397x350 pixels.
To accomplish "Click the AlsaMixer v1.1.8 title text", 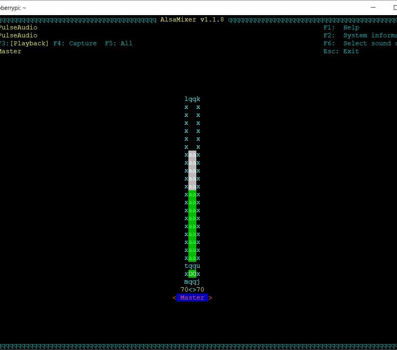I will click(192, 19).
